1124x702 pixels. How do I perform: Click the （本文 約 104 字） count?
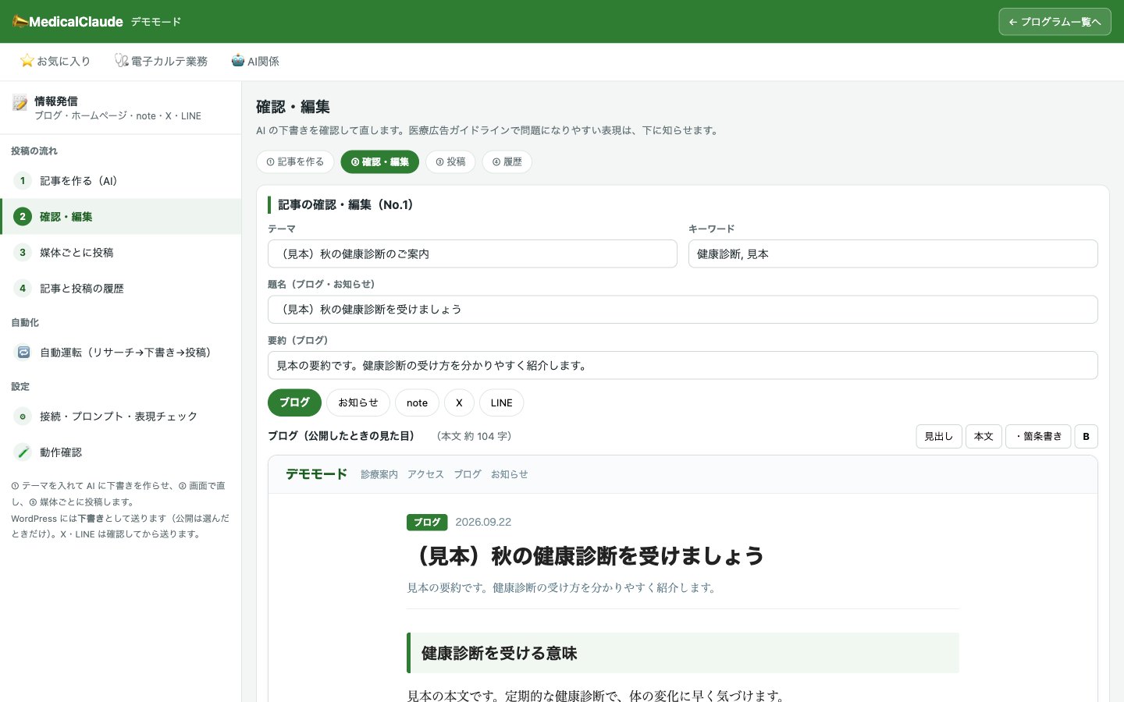click(x=474, y=437)
